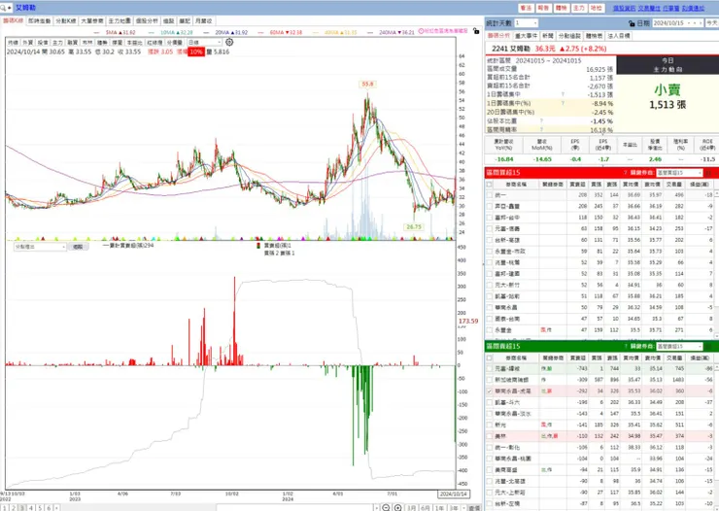Screen dimensions: 719x511
Task: Select all with the 區間賣超15 header checkbox
Action: point(490,358)
